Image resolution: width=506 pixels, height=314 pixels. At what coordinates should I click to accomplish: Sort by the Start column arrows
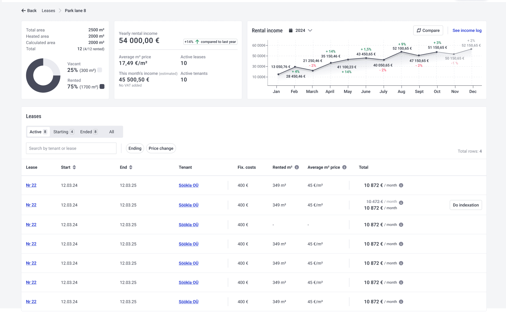click(74, 167)
